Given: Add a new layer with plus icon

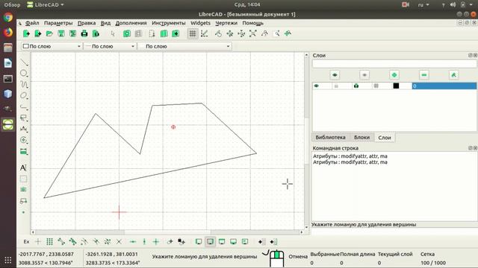Looking at the screenshot, I should [394, 74].
